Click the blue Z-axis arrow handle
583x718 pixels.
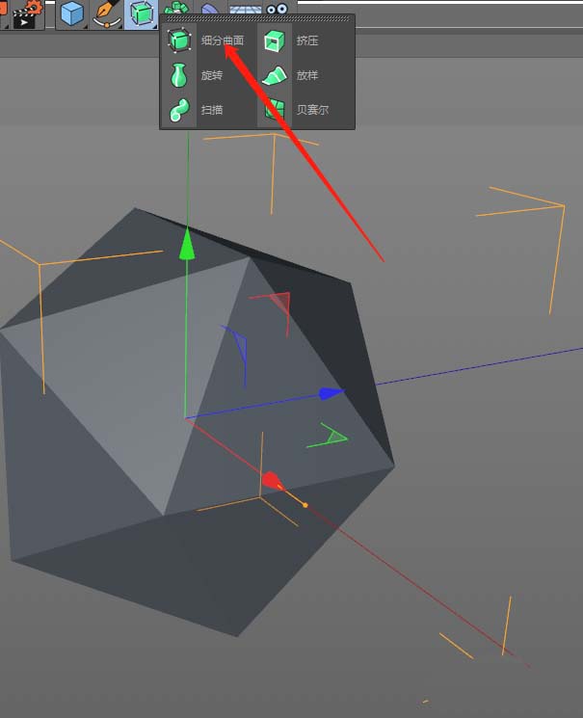331,393
